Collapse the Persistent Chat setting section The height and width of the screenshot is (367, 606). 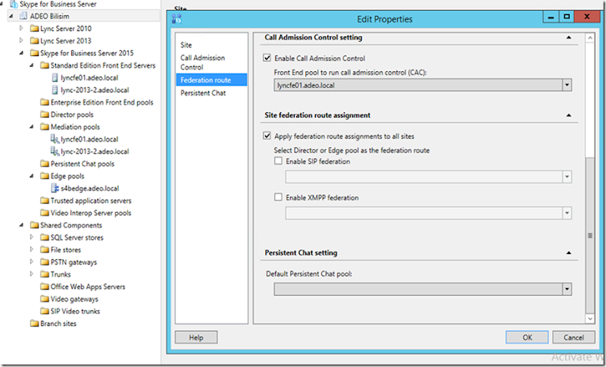click(569, 253)
